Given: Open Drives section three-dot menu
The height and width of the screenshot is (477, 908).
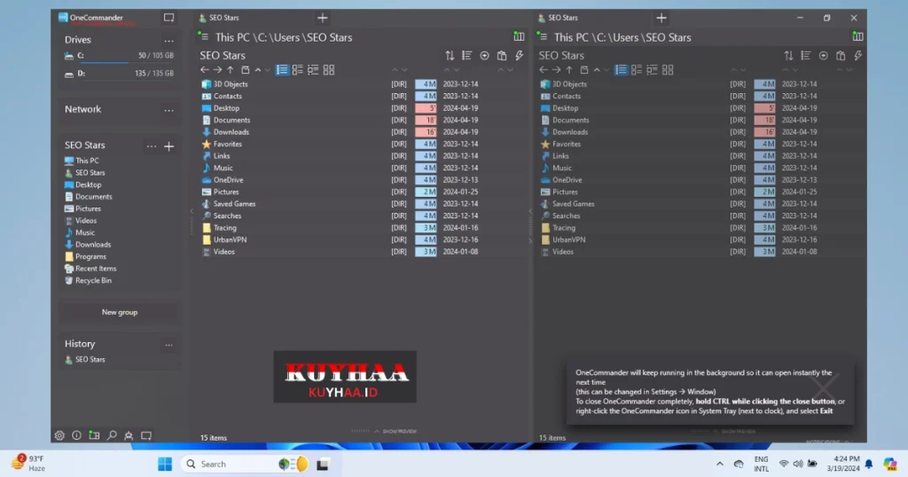Looking at the screenshot, I should [x=168, y=41].
